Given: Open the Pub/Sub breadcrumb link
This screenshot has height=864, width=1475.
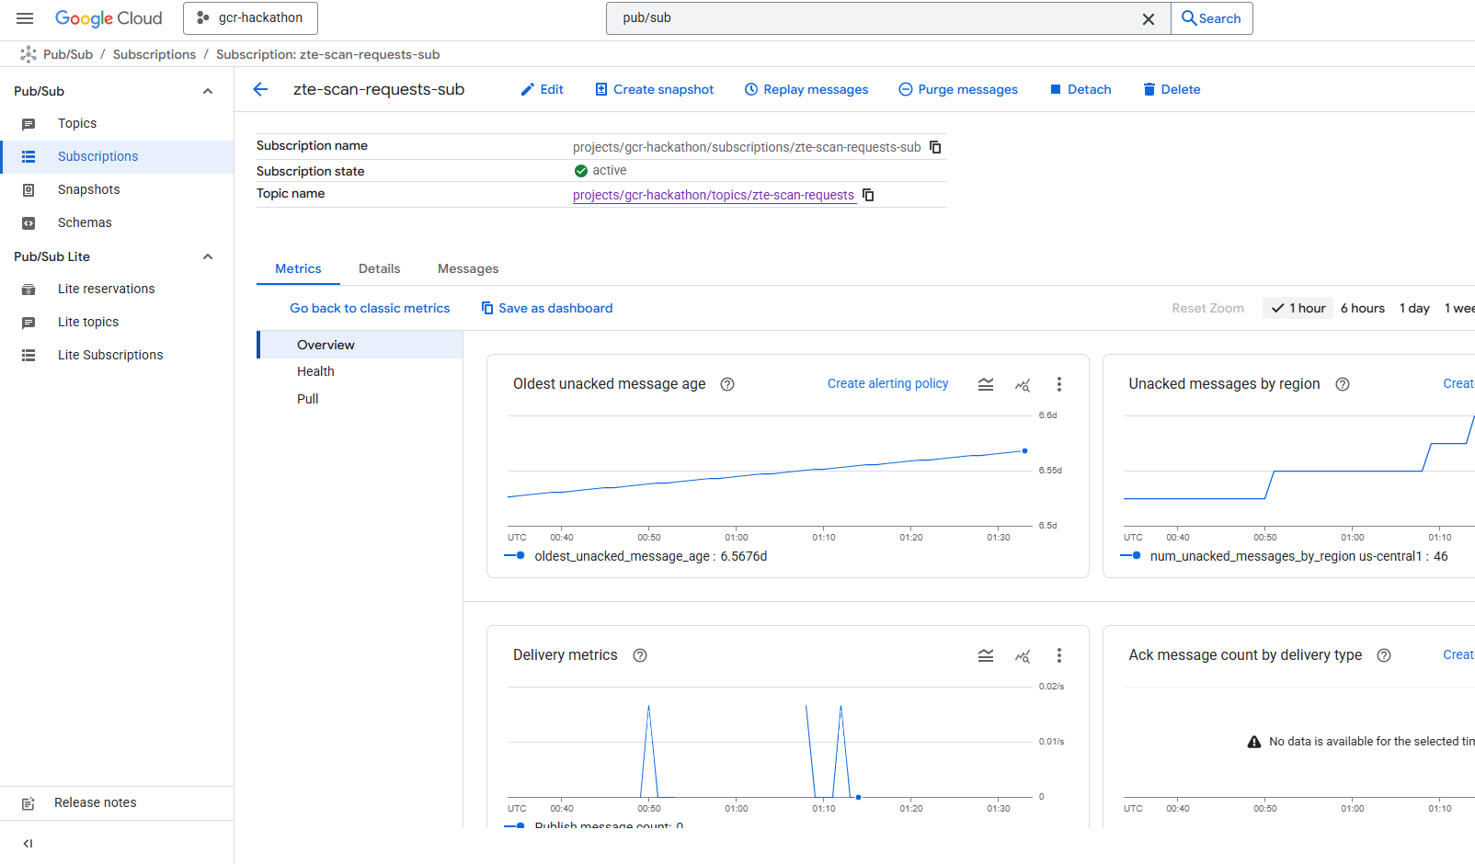Looking at the screenshot, I should click(68, 54).
